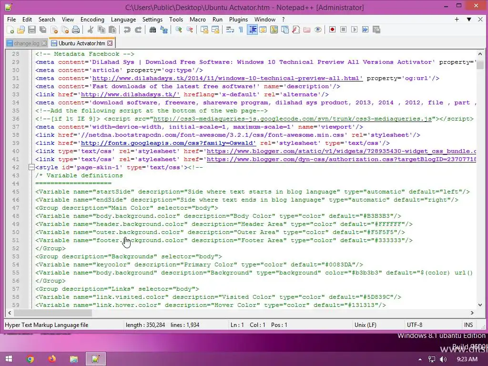Image resolution: width=488 pixels, height=366 pixels.
Task: Open the Language menu
Action: tap(123, 19)
